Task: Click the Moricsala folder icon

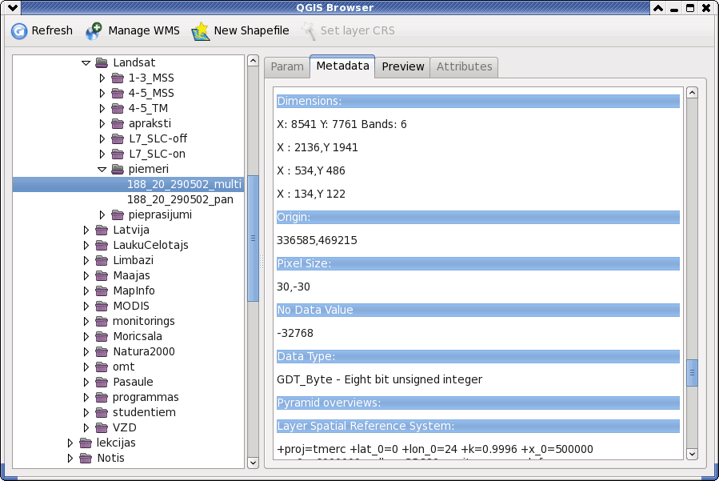Action: tap(102, 336)
